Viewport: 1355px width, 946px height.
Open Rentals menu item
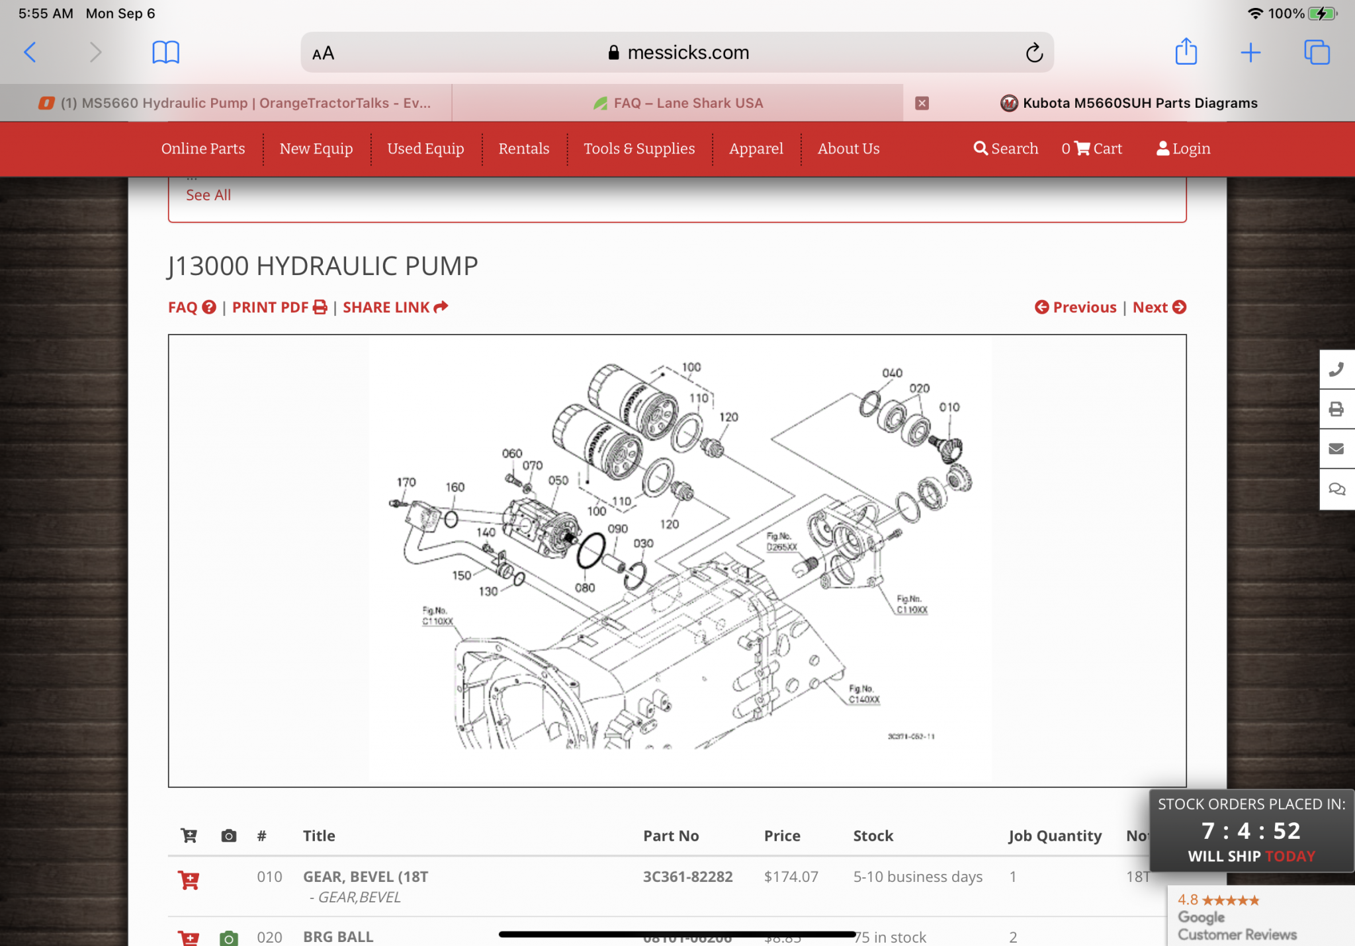click(x=524, y=149)
